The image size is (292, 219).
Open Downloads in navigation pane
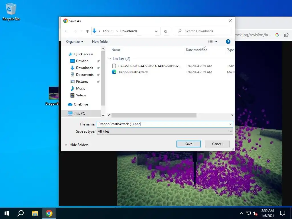84,68
